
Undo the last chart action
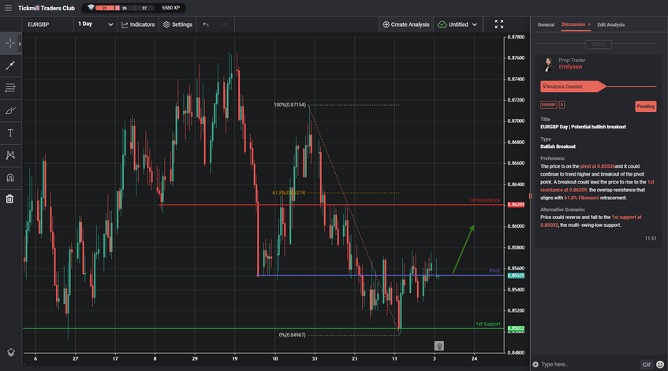coord(206,24)
